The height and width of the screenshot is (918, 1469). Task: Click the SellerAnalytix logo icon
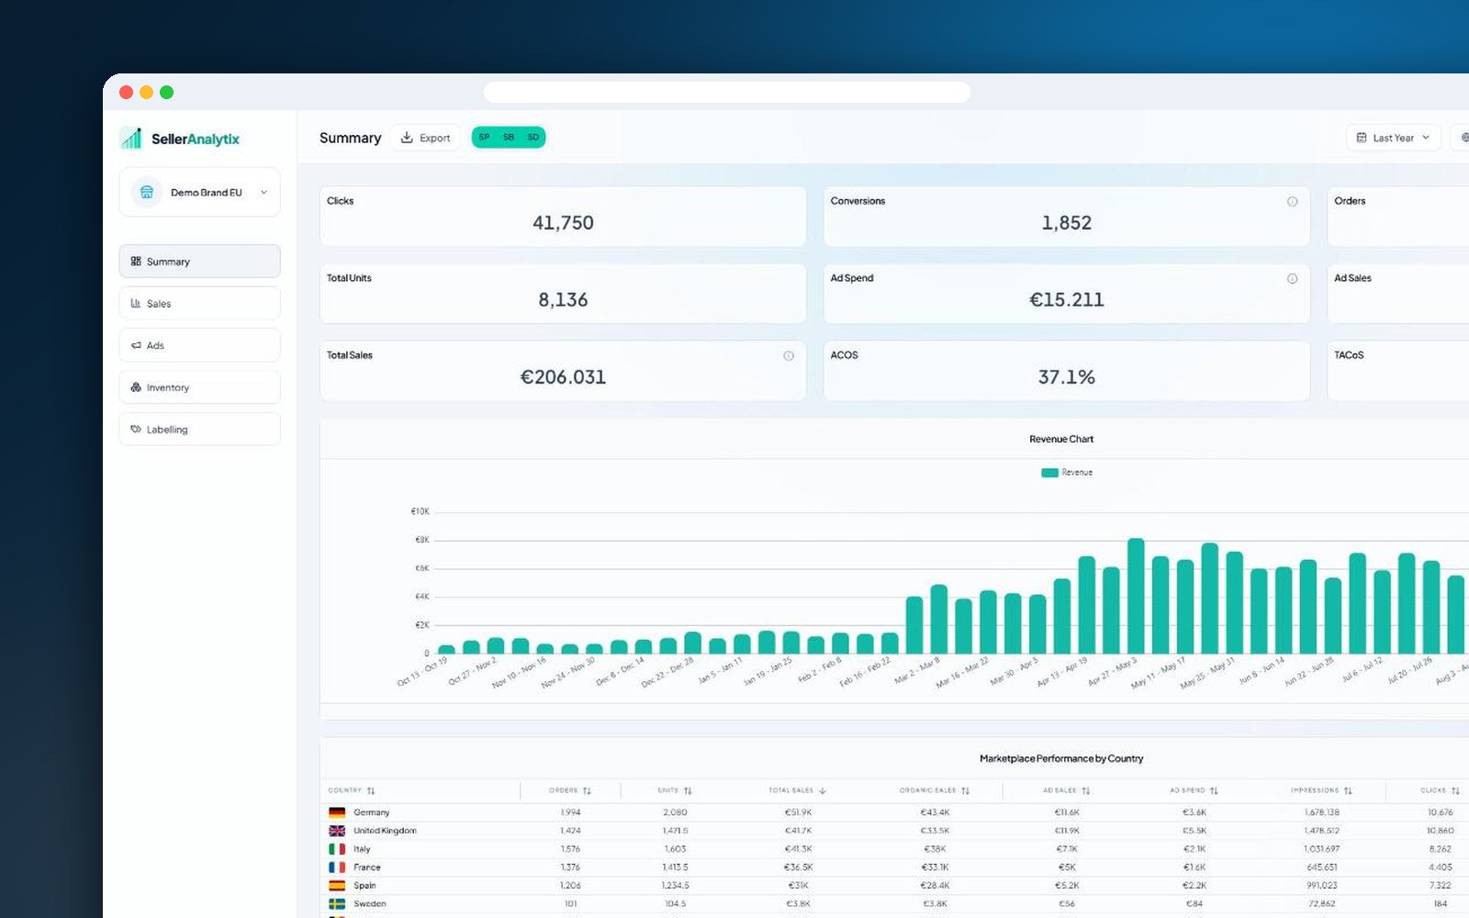[131, 139]
